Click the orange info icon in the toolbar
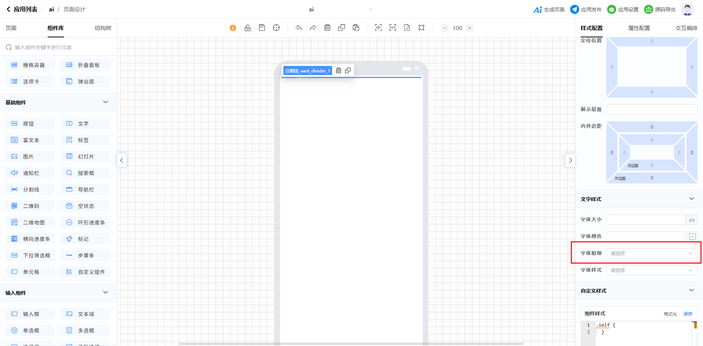The height and width of the screenshot is (346, 703). click(233, 28)
